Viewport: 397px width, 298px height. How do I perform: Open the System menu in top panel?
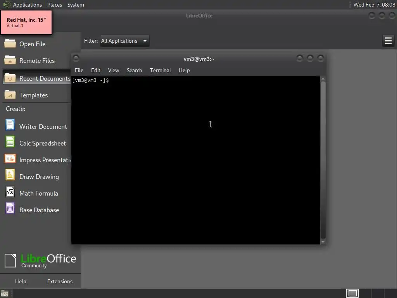(76, 5)
